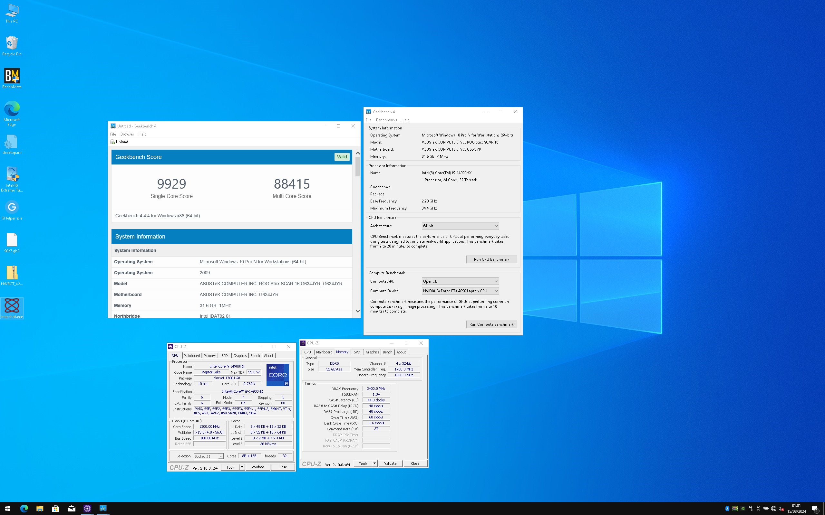Viewport: 825px width, 515px height.
Task: Open the Architecture 64-bit dropdown
Action: click(460, 226)
